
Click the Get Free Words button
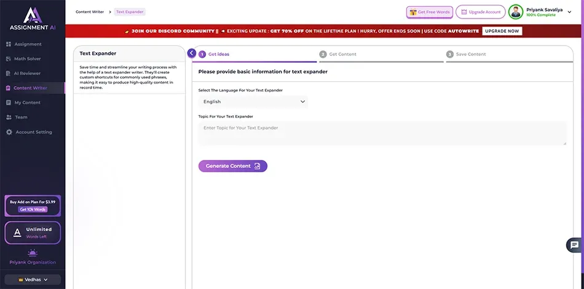pos(429,12)
